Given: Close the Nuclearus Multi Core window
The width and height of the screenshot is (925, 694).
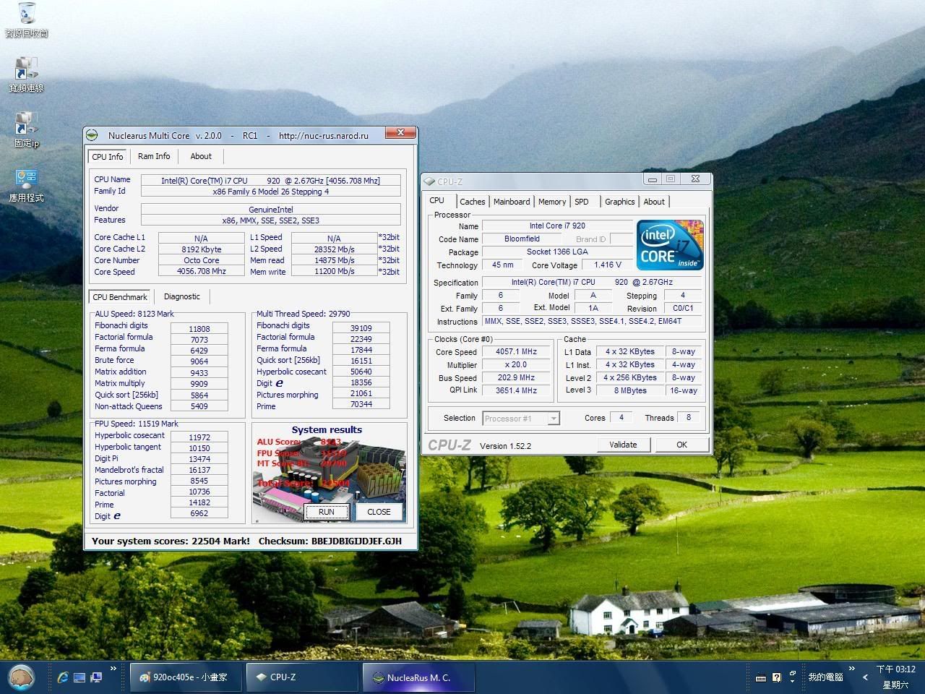Looking at the screenshot, I should (x=400, y=133).
